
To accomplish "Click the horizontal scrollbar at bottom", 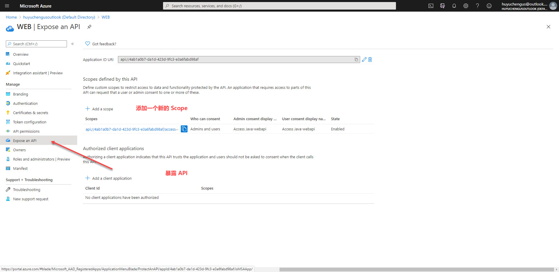I will 416,269.
